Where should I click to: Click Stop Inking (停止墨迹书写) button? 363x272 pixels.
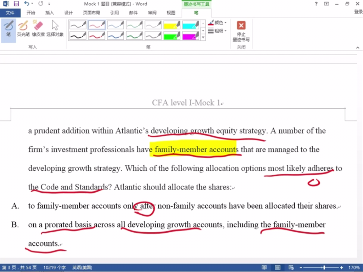241,30
